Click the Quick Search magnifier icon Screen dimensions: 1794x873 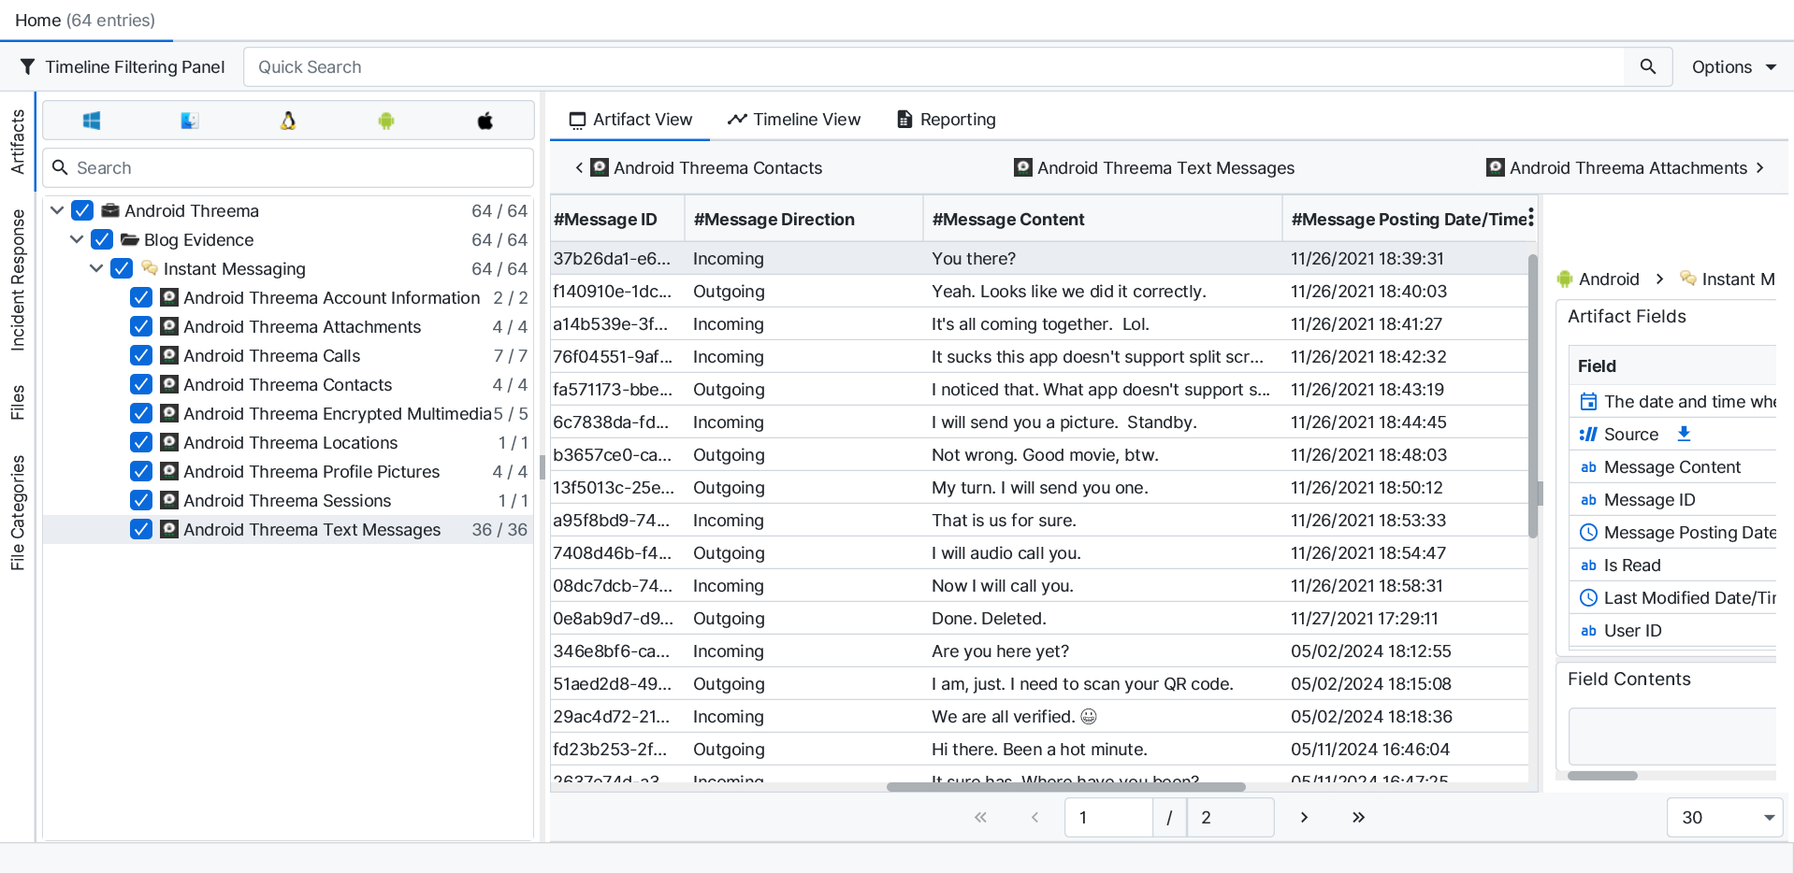(1647, 67)
